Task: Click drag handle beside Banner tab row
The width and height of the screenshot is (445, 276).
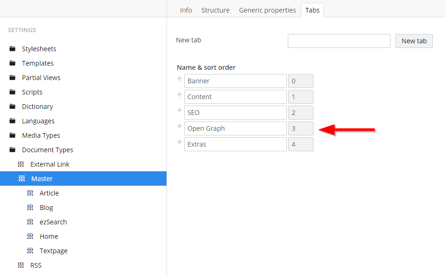Action: coord(180,79)
